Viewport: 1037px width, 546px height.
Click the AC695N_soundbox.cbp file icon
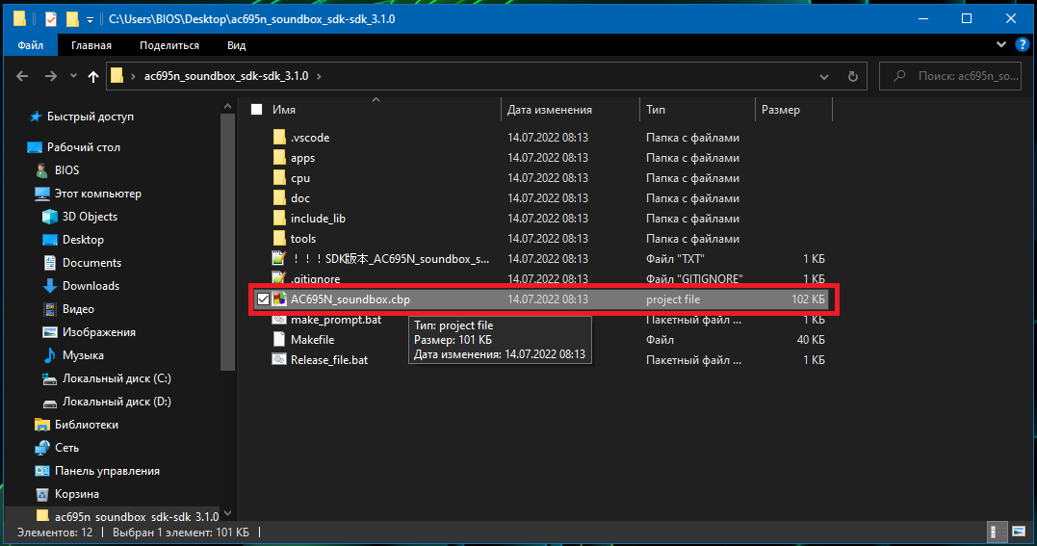pos(279,299)
